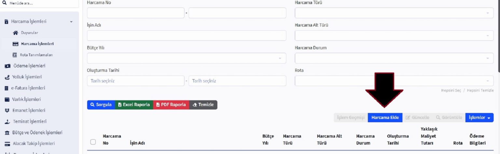The height and width of the screenshot is (154, 500).
Task: Click the home icon next to Duyurular
Action: click(15, 33)
